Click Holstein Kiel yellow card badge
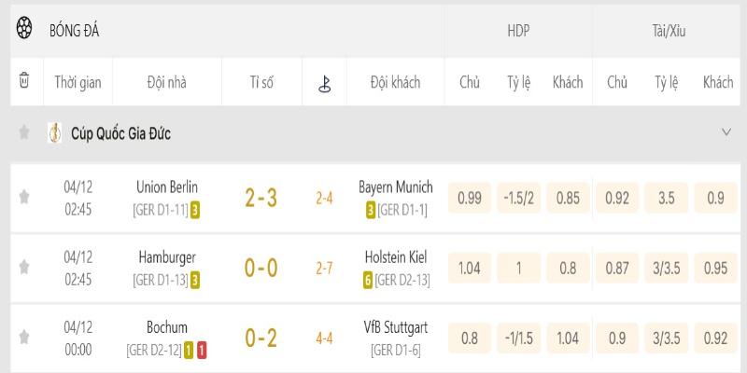 371,280
